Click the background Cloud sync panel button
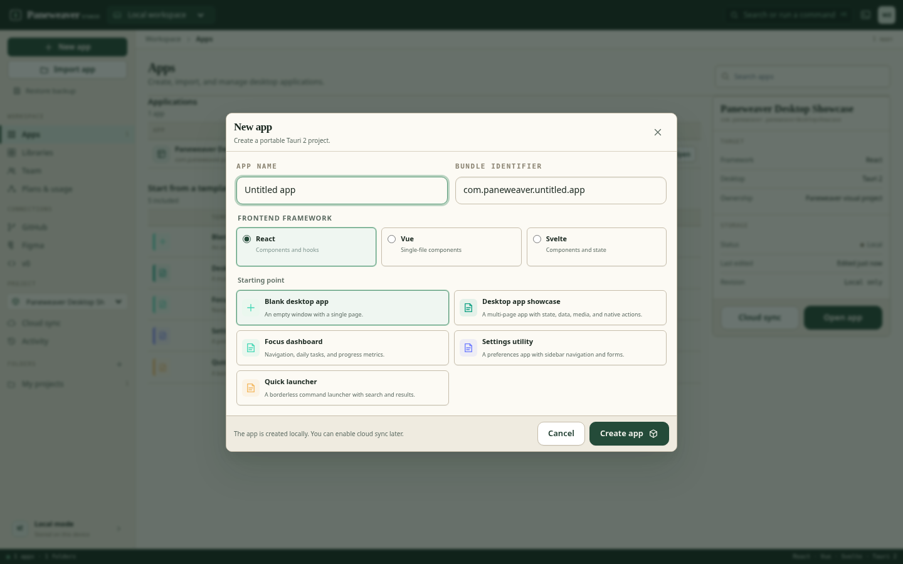This screenshot has height=564, width=903. click(x=759, y=318)
